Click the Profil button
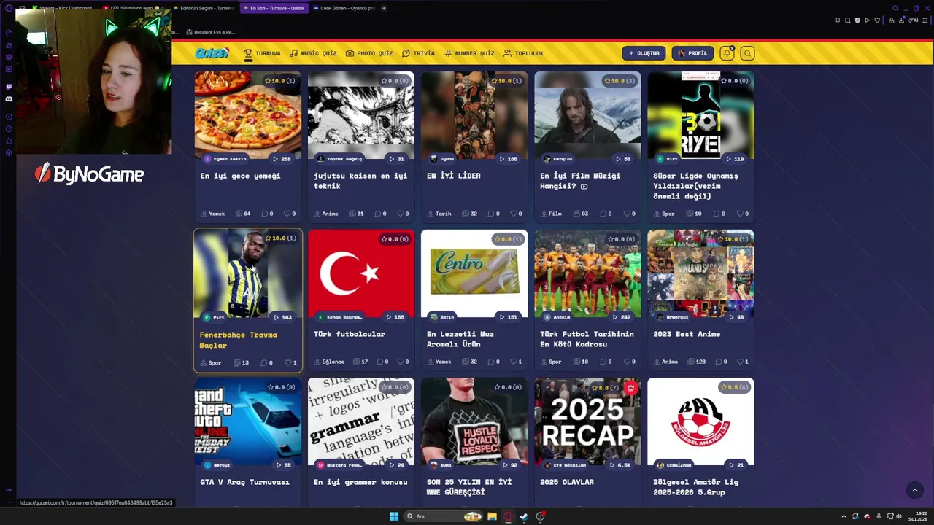 692,53
